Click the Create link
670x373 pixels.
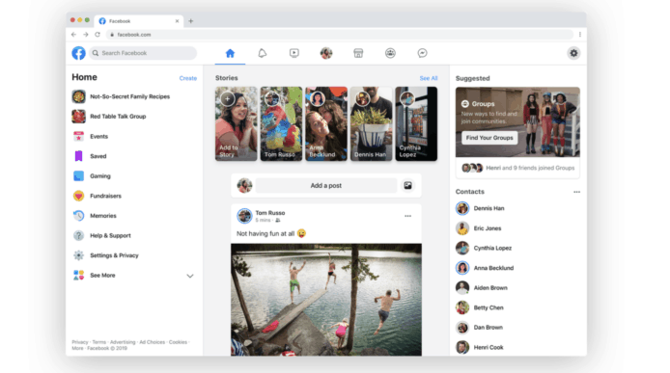[x=188, y=78]
